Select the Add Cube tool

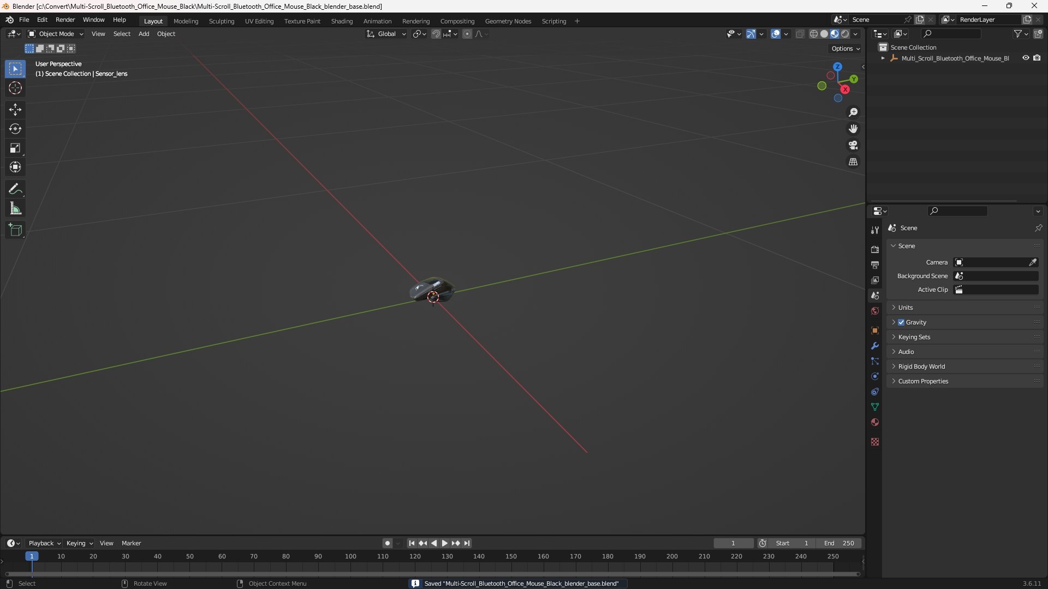click(x=15, y=230)
